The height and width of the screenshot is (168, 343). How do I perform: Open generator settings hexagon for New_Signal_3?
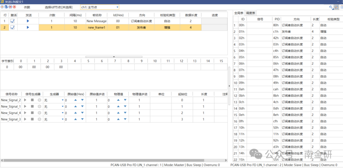coord(39,119)
